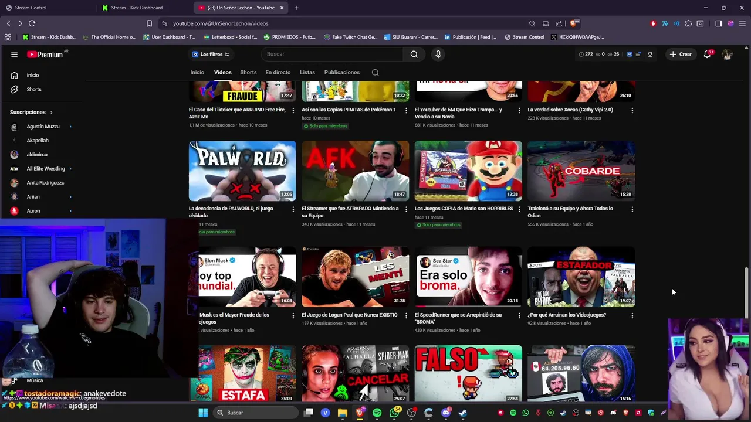
Task: Toggle browser sidebar panel icon
Action: [x=719, y=23]
